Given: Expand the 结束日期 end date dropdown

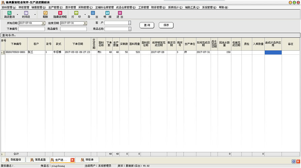Looking at the screenshot, I should (x=85, y=23).
